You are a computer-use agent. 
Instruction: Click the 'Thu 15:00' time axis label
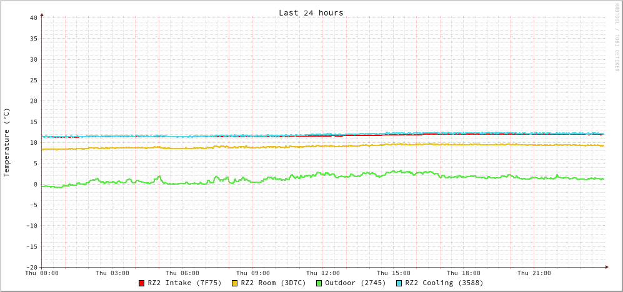click(x=393, y=273)
